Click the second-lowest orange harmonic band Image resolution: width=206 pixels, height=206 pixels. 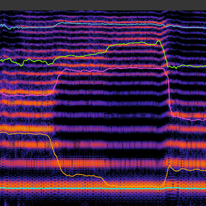click(103, 163)
